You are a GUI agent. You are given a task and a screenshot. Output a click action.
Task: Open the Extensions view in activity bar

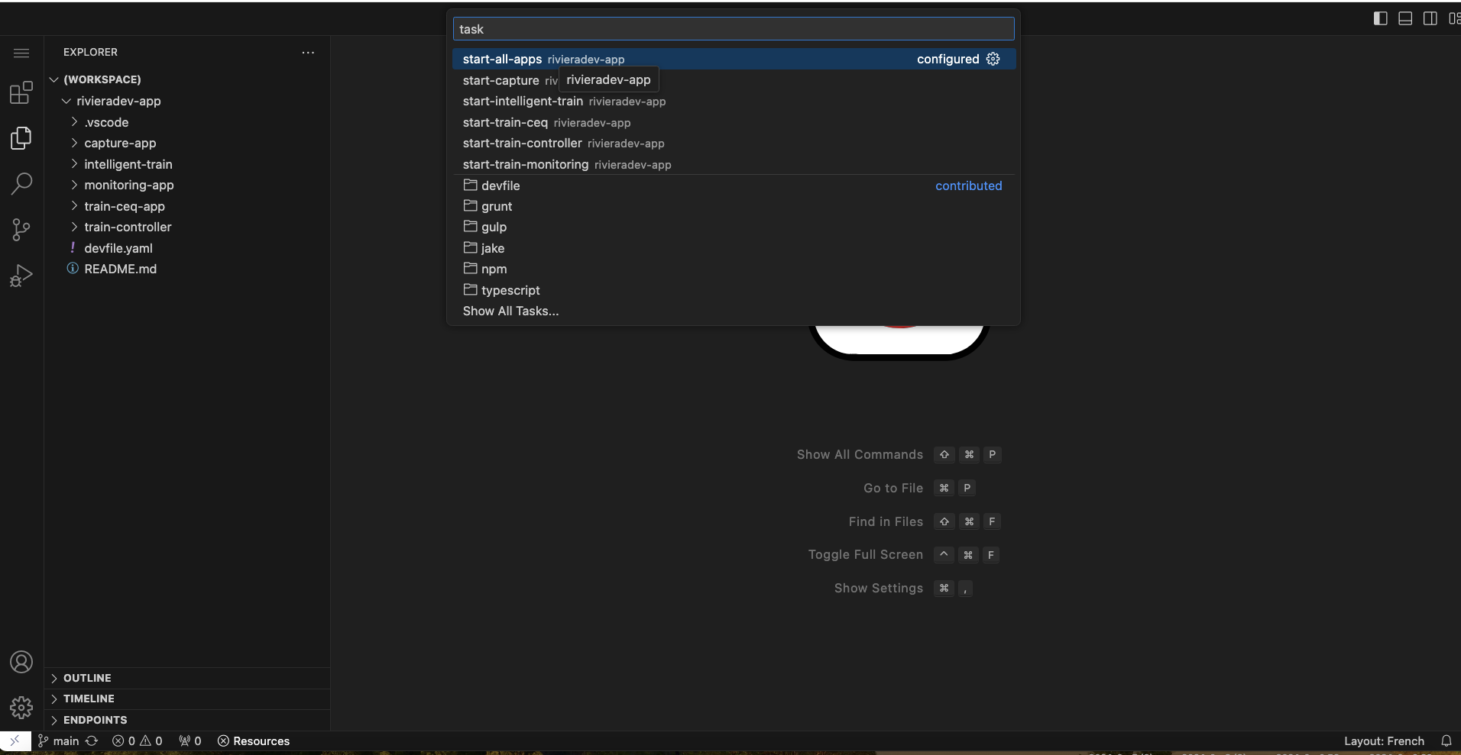(21, 92)
